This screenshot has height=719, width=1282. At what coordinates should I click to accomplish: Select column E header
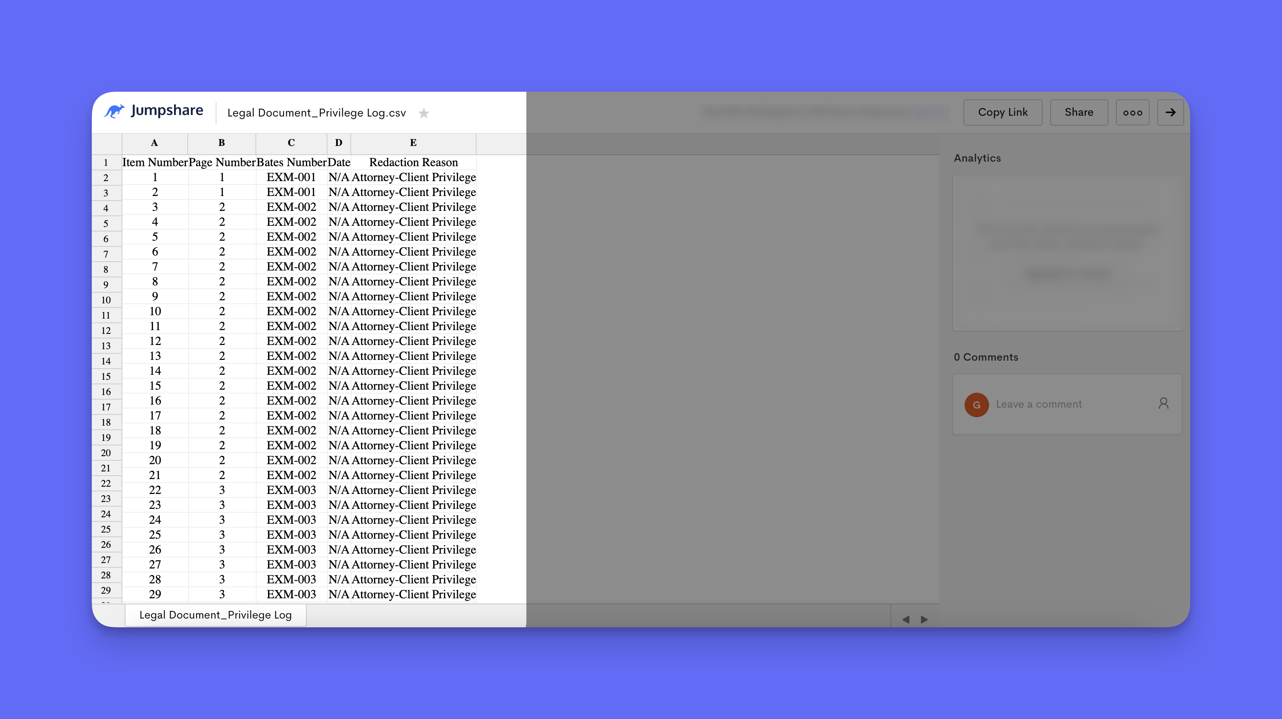coord(413,143)
